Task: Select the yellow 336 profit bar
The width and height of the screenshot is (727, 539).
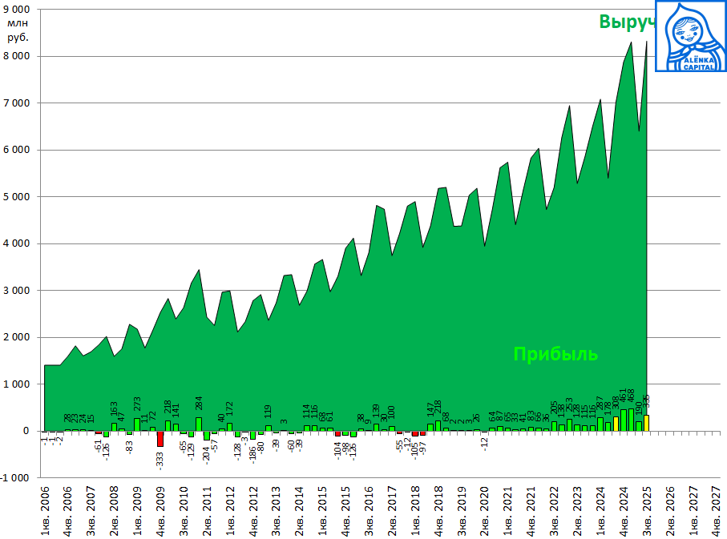Action: [646, 423]
